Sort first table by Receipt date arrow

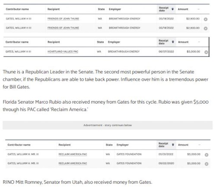(x=172, y=9)
